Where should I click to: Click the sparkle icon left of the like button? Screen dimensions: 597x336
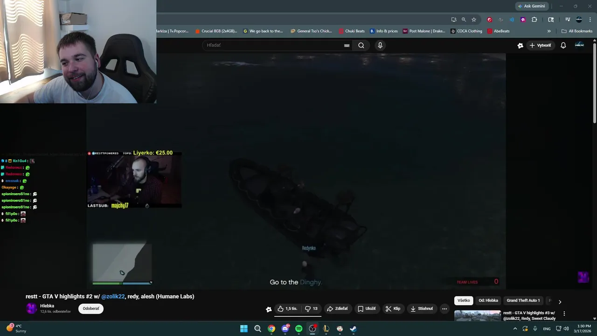click(269, 309)
